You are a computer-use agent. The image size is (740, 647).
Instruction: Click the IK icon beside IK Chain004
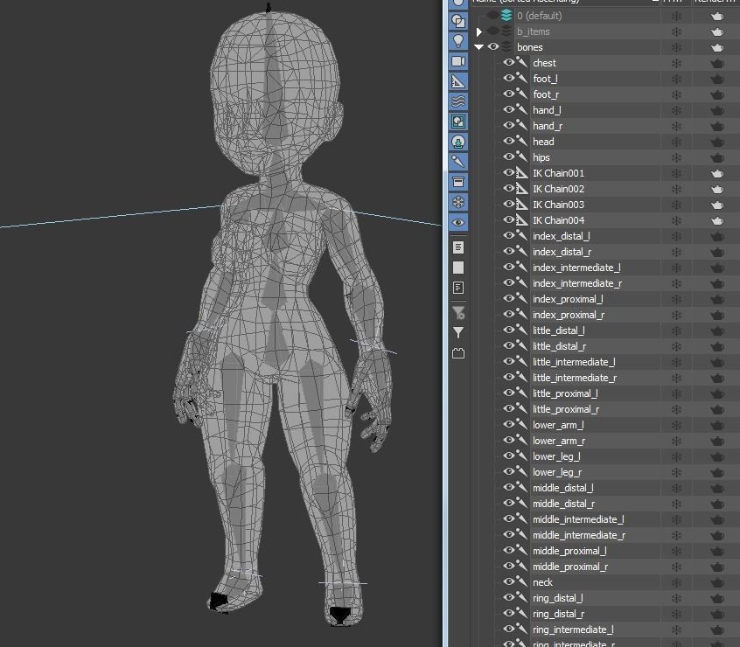521,219
